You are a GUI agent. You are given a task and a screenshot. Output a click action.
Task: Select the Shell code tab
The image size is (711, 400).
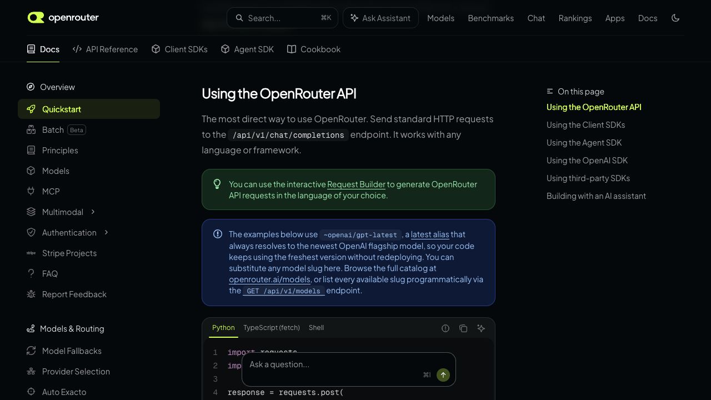316,328
